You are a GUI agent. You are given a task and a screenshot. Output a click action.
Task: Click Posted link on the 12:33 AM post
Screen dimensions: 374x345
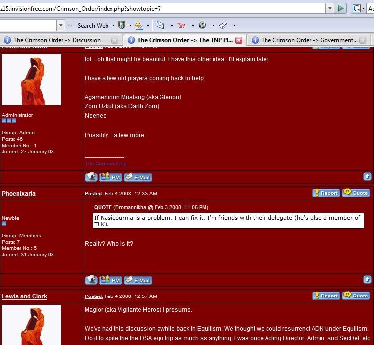tap(94, 193)
